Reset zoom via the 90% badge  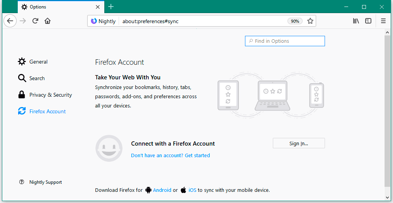pyautogui.click(x=295, y=21)
